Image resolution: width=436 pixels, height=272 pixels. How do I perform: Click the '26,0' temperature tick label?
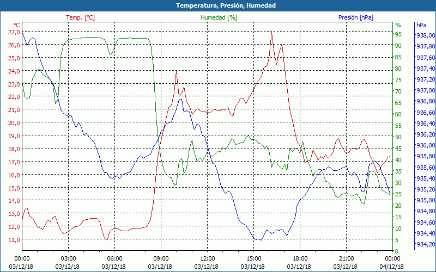coord(14,45)
